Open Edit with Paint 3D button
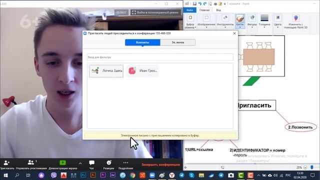 coord(295,21)
